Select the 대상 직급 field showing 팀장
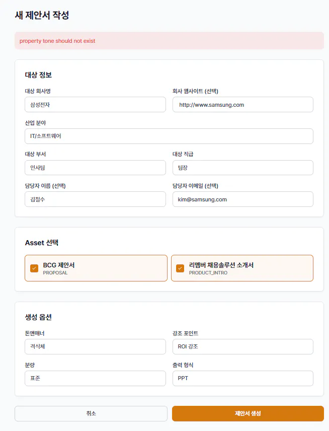This screenshot has height=431, width=329. tap(242, 168)
